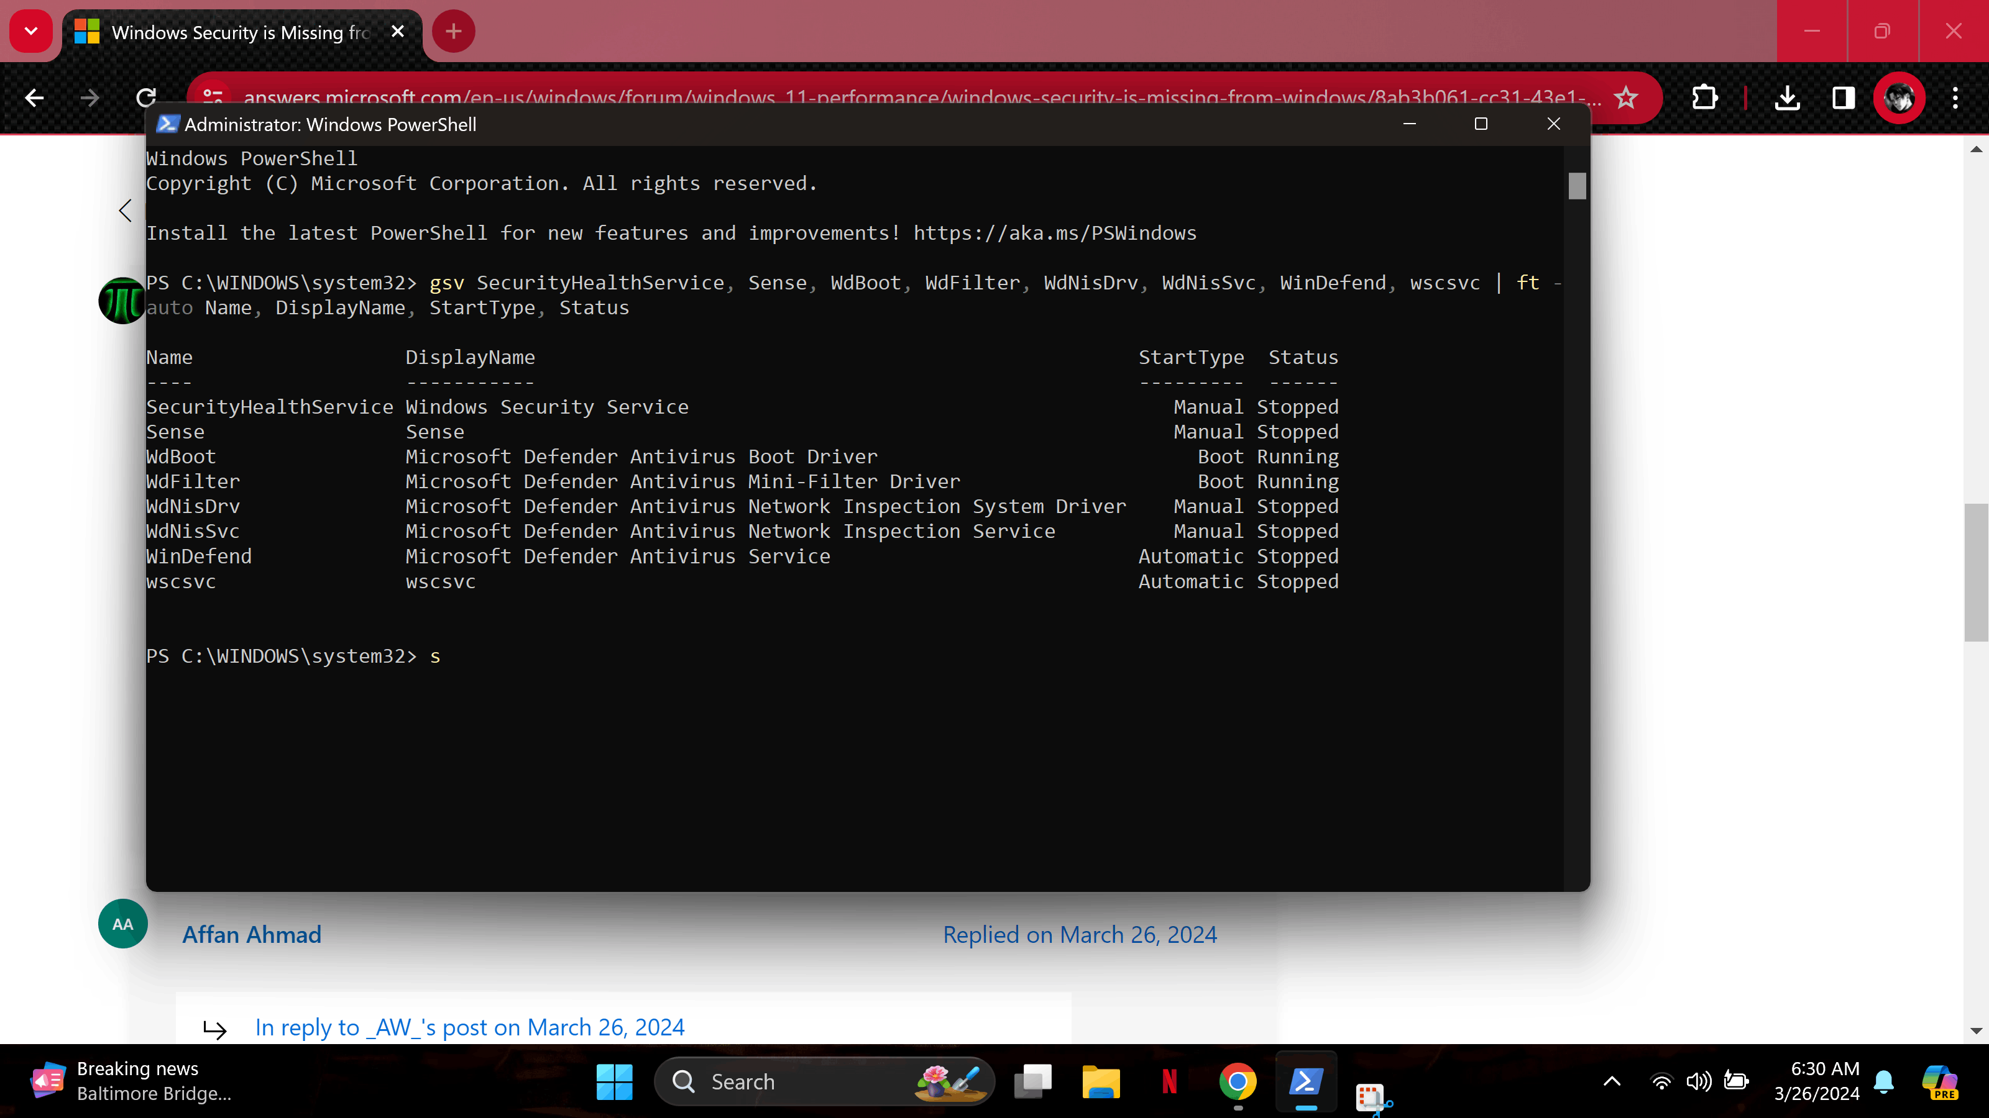The height and width of the screenshot is (1118, 1989).
Task: Open Affan Ahmad's profile link
Action: (252, 934)
